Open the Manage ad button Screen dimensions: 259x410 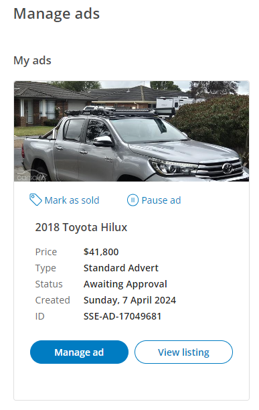point(79,352)
